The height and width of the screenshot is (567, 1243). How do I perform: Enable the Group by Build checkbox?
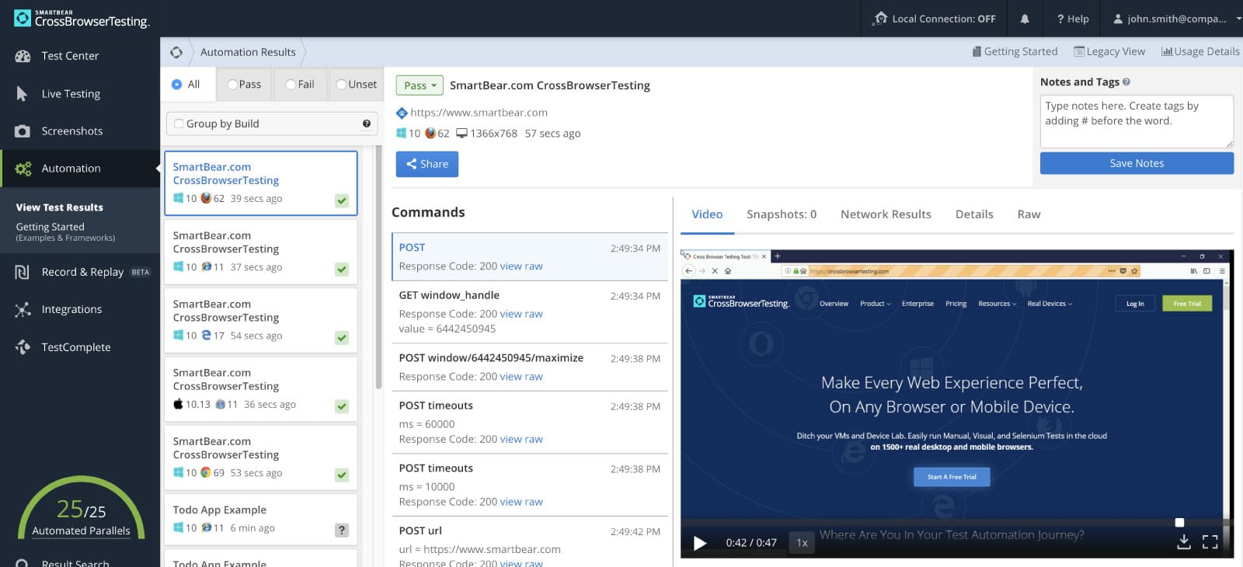[x=179, y=123]
